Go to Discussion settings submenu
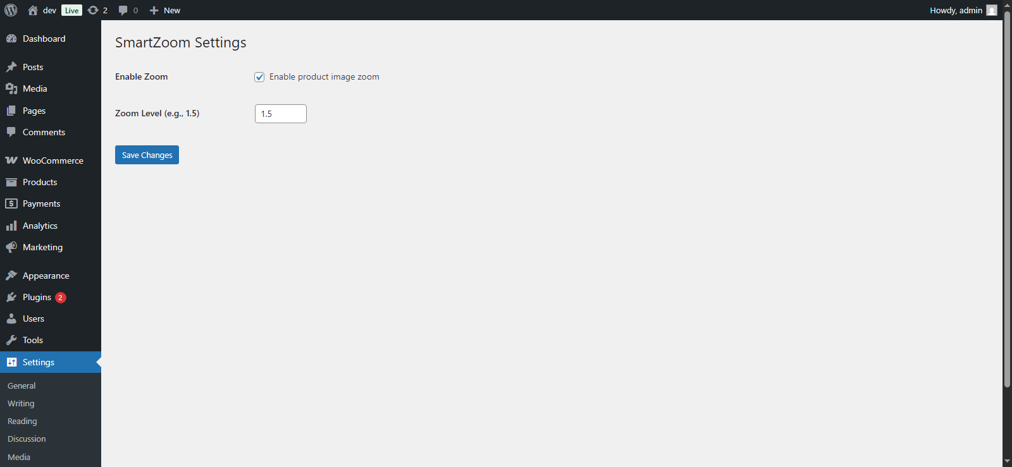The height and width of the screenshot is (467, 1012). [27, 439]
